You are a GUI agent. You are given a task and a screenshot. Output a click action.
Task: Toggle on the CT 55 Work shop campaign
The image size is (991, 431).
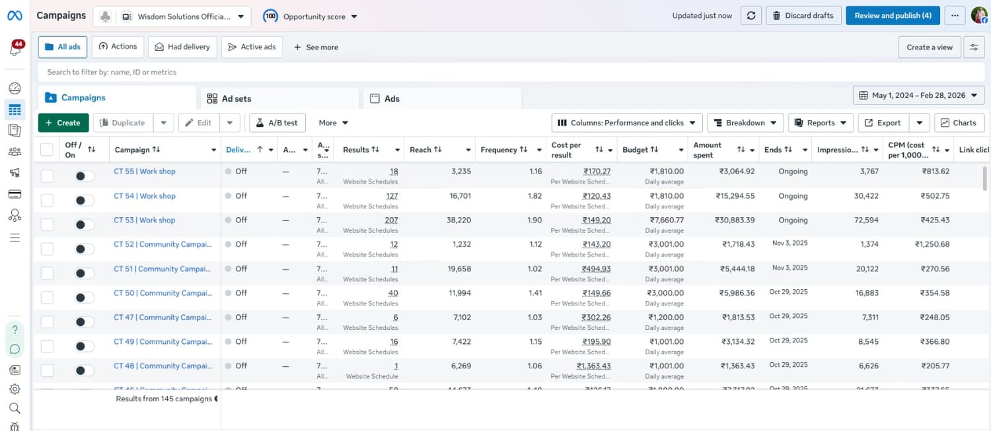(84, 176)
